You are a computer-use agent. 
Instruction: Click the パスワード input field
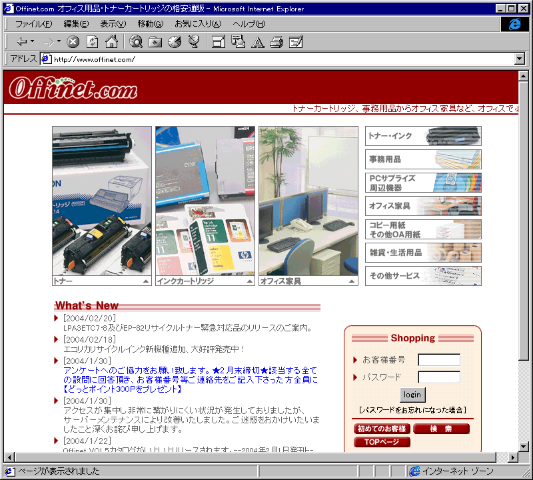(x=439, y=377)
